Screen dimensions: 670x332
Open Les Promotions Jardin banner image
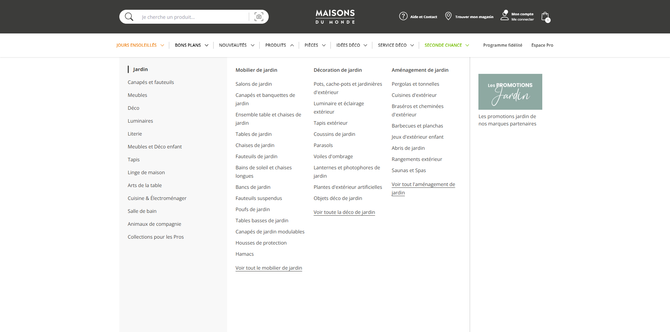510,92
